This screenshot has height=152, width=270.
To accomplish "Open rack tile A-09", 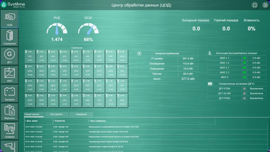I will coord(122,56).
